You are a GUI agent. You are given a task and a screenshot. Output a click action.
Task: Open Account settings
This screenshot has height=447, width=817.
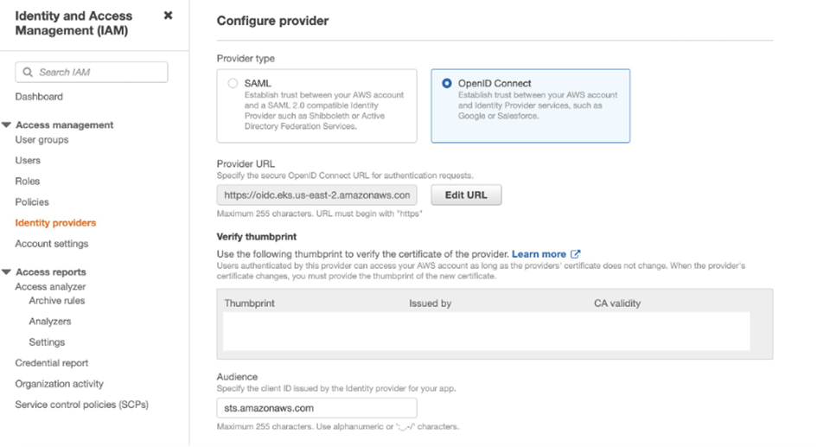[x=52, y=244]
